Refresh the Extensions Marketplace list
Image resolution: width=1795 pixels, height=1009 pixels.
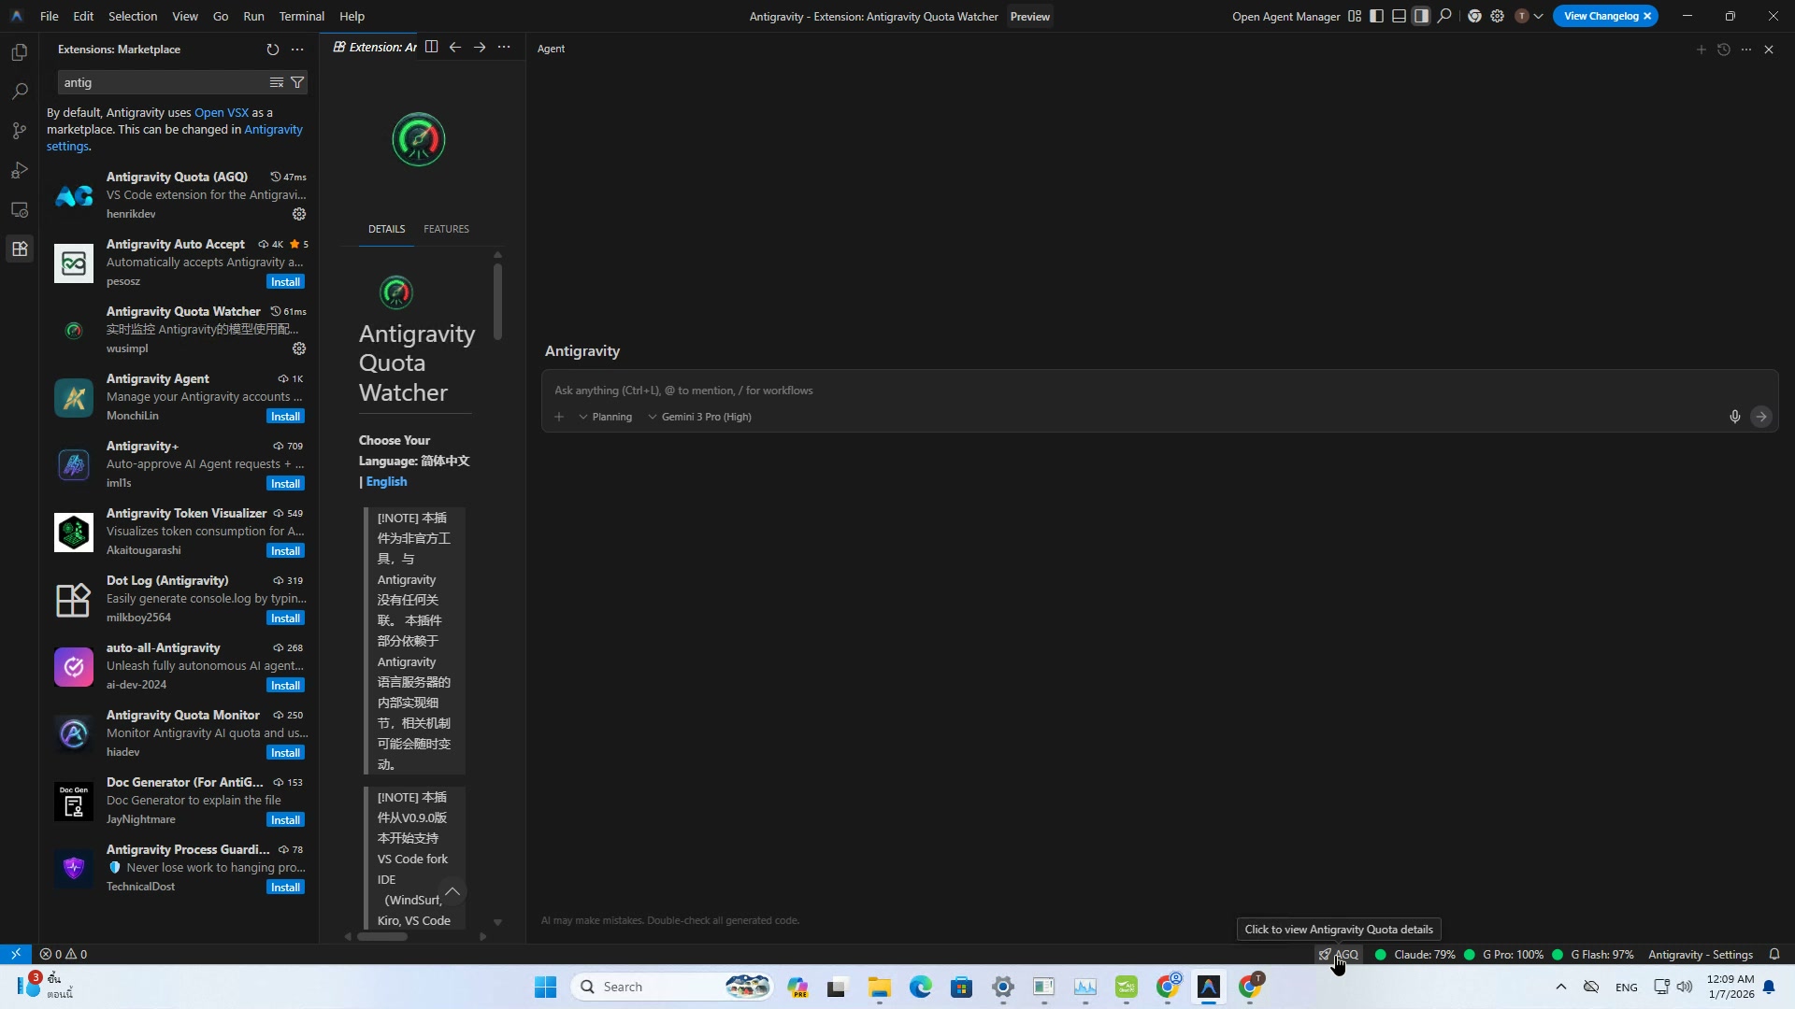272,49
